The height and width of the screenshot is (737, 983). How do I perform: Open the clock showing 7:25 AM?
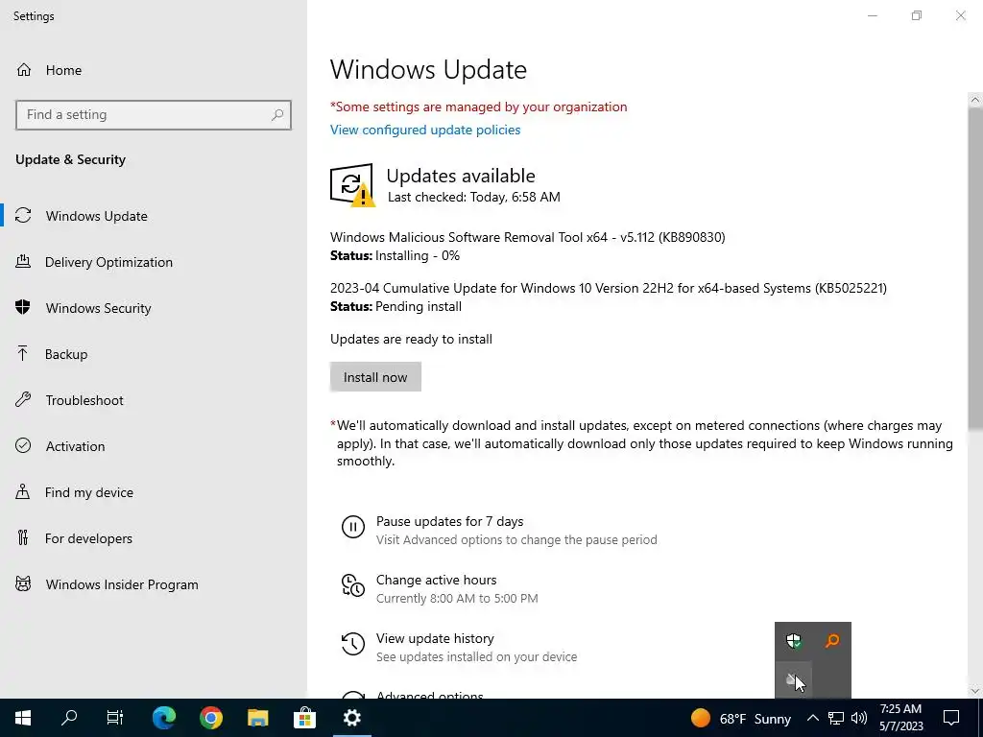[x=900, y=718]
